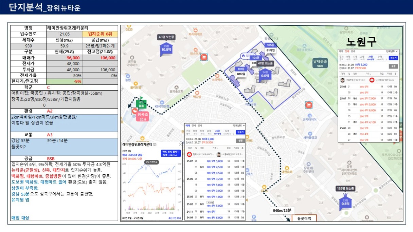Click the compare icon beside 래미안장위포레카운티 chart title
This screenshot has height=232, width=413.
coord(155,144)
